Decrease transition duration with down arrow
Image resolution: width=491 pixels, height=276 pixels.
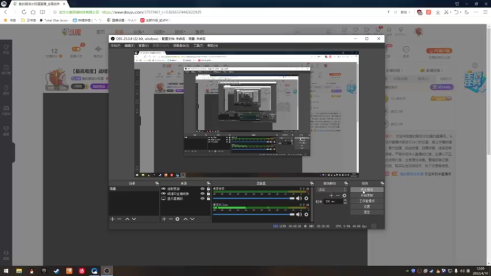(x=345, y=203)
